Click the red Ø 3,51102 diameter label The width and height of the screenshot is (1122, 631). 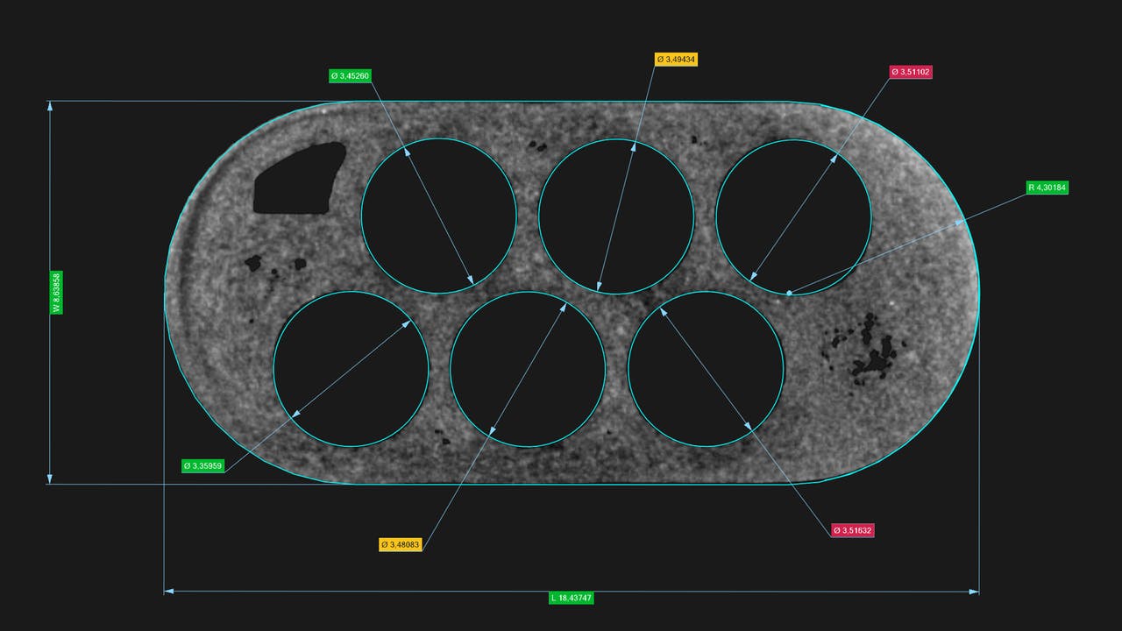(911, 72)
